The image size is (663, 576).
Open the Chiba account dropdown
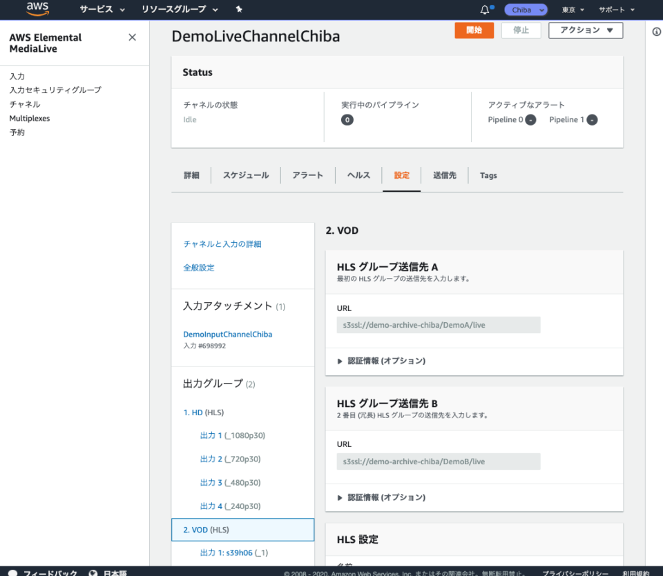[526, 10]
